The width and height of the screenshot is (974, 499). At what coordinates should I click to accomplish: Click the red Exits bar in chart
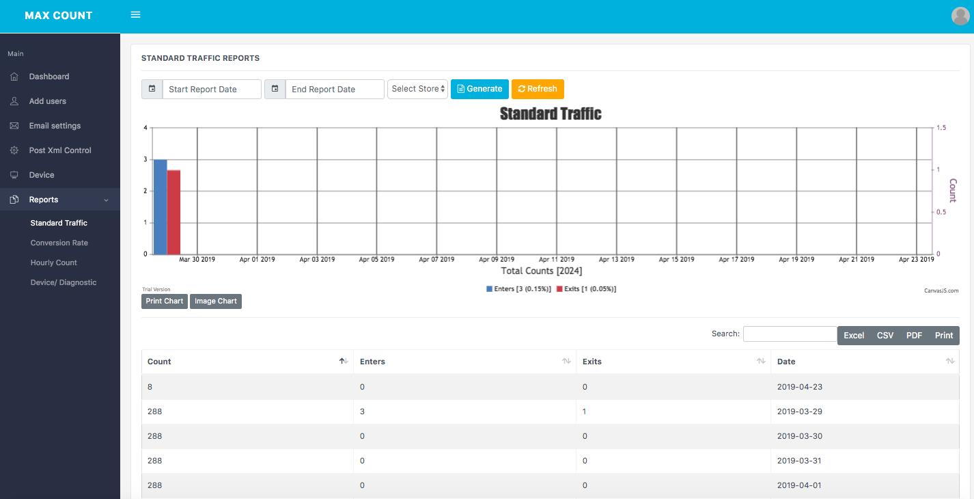point(173,212)
